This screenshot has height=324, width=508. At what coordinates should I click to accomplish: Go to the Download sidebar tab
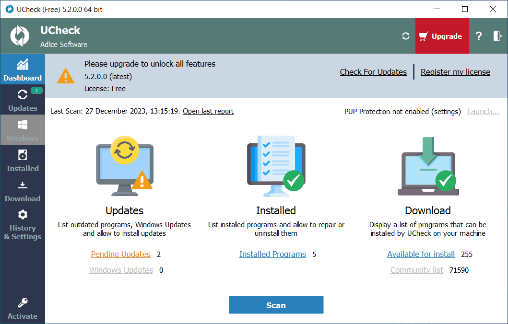[x=23, y=190]
